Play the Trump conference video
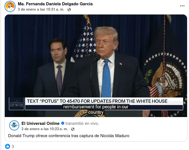This screenshot has width=189, height=150. click(x=96, y=66)
